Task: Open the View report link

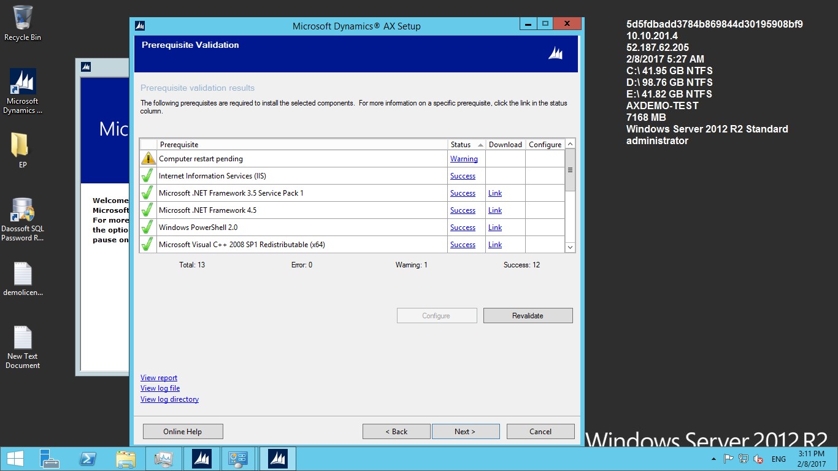Action: pyautogui.click(x=159, y=378)
